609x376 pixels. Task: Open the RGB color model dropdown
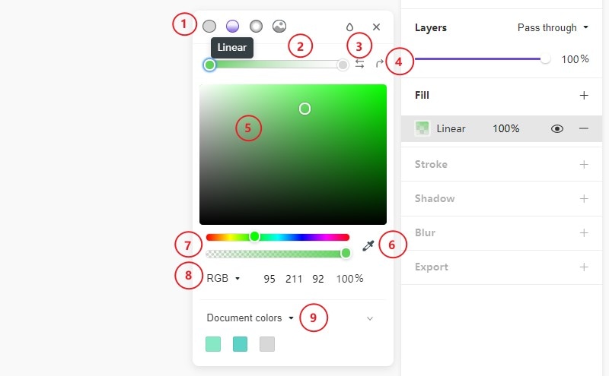[x=223, y=279]
